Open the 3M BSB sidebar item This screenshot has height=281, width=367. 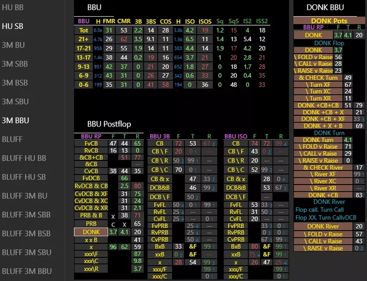point(15,83)
